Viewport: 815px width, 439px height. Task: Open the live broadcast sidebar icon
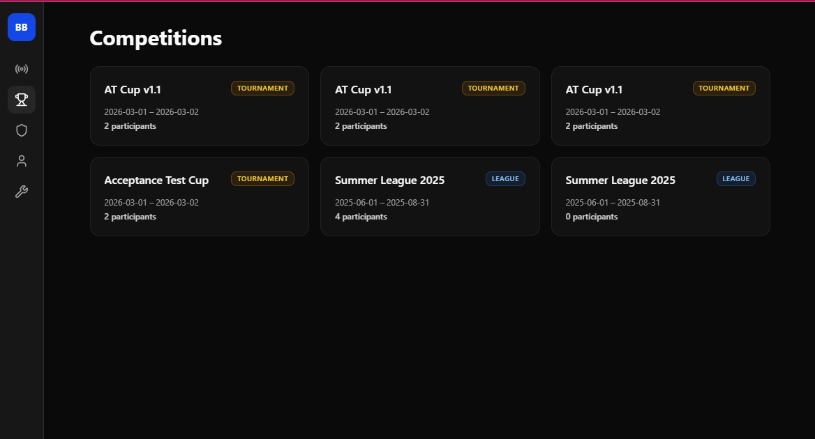[22, 69]
